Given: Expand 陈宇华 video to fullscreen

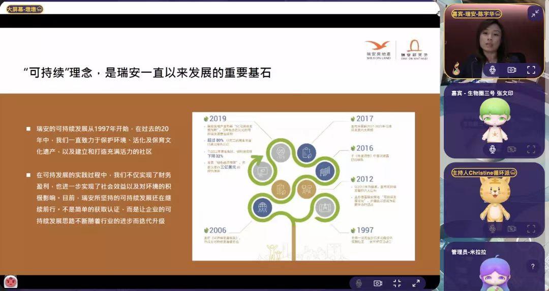Looking at the screenshot, I should click(x=531, y=70).
